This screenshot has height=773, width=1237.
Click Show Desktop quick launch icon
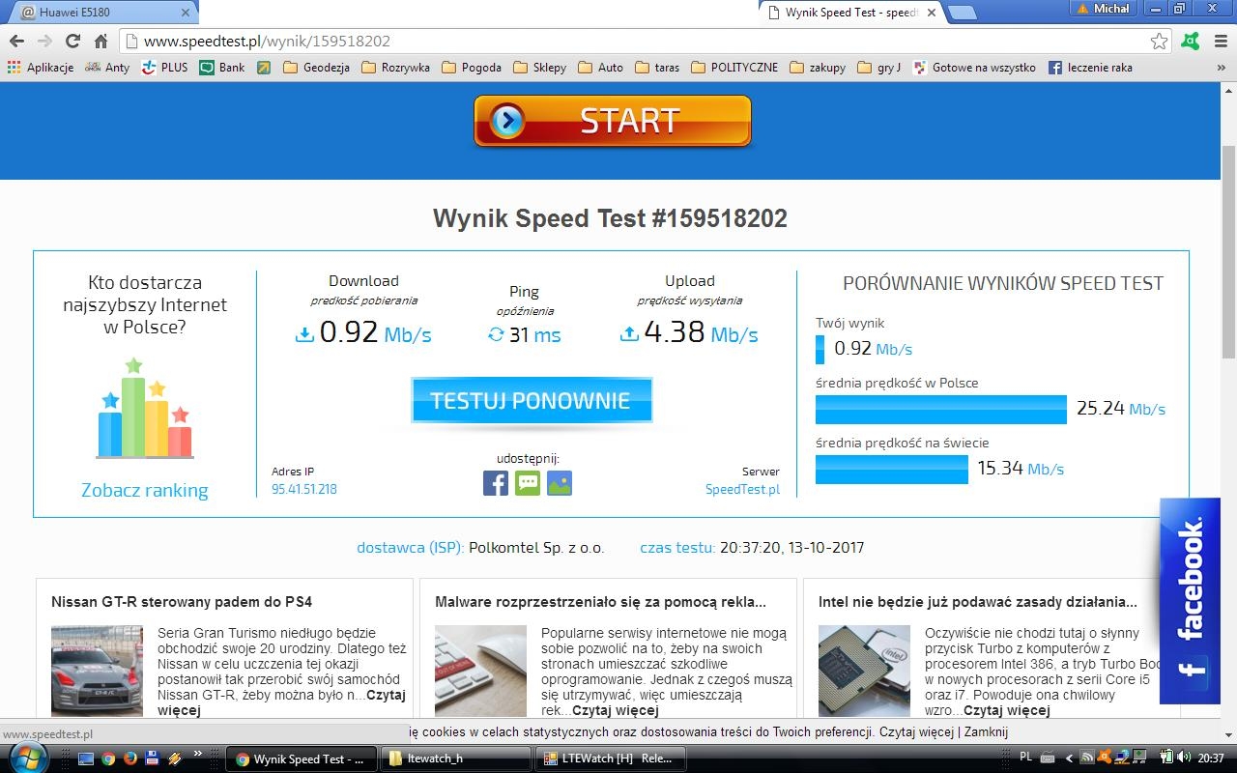(86, 759)
